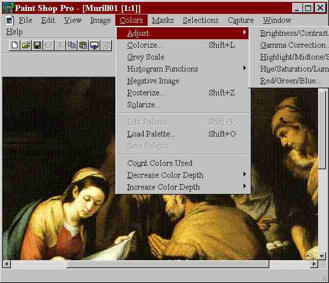Click the document control icon beside File
This screenshot has height=283, width=329.
pyautogui.click(x=10, y=20)
